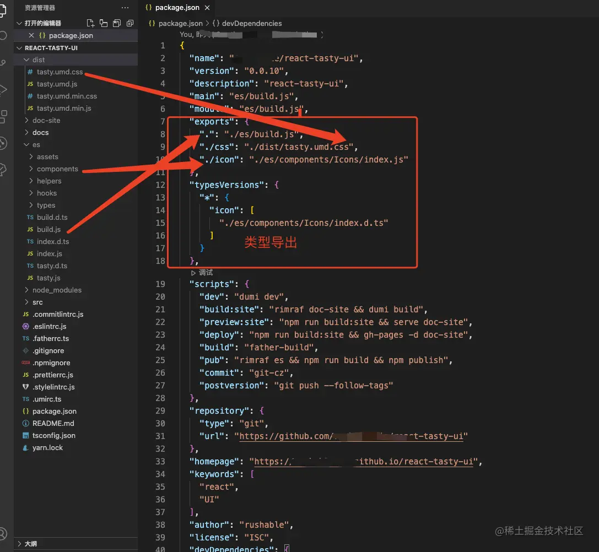Collapse the Open Editors section
Viewport: 599px width, 552px height.
19,23
